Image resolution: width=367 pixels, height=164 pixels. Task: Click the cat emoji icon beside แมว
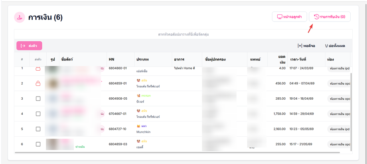click(138, 126)
